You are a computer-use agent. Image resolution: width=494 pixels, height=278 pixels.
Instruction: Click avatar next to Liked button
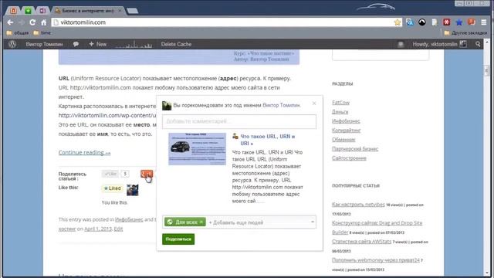[132, 190]
